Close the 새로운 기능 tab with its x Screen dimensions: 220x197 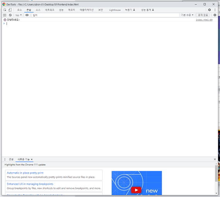[32, 159]
